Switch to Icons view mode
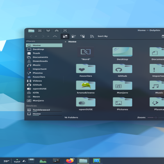This screenshot has height=164, width=164. [x=65, y=36]
